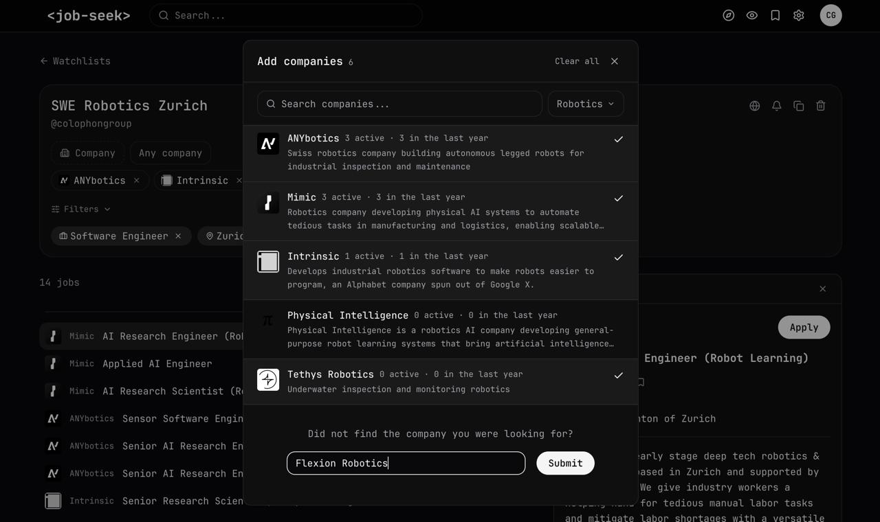Open Mimic AI Research Scientist job row
This screenshot has height=522, width=880.
[x=142, y=391]
